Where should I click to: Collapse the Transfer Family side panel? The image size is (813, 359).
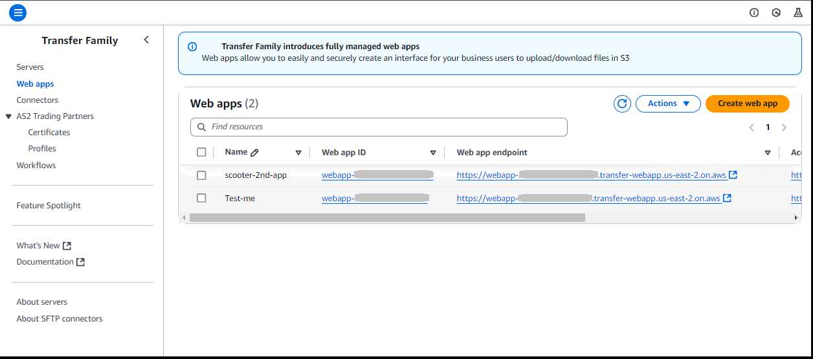pyautogui.click(x=146, y=40)
